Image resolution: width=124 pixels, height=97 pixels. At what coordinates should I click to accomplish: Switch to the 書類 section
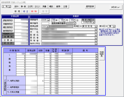click(58, 7)
